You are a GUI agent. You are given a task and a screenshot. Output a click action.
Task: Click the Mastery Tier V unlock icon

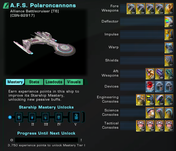[76, 117]
